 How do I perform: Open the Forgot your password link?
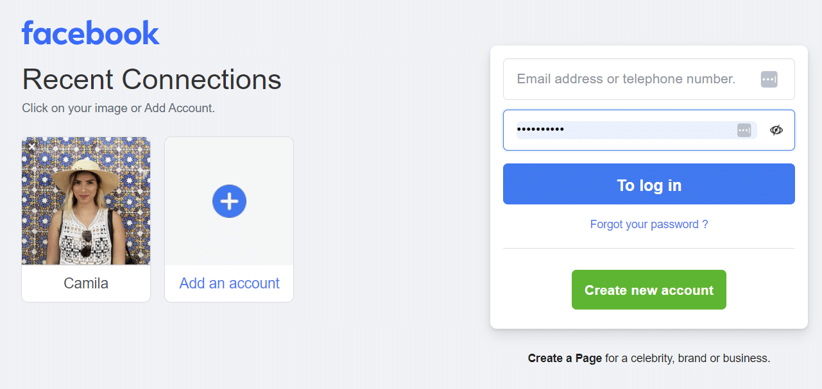pos(649,224)
